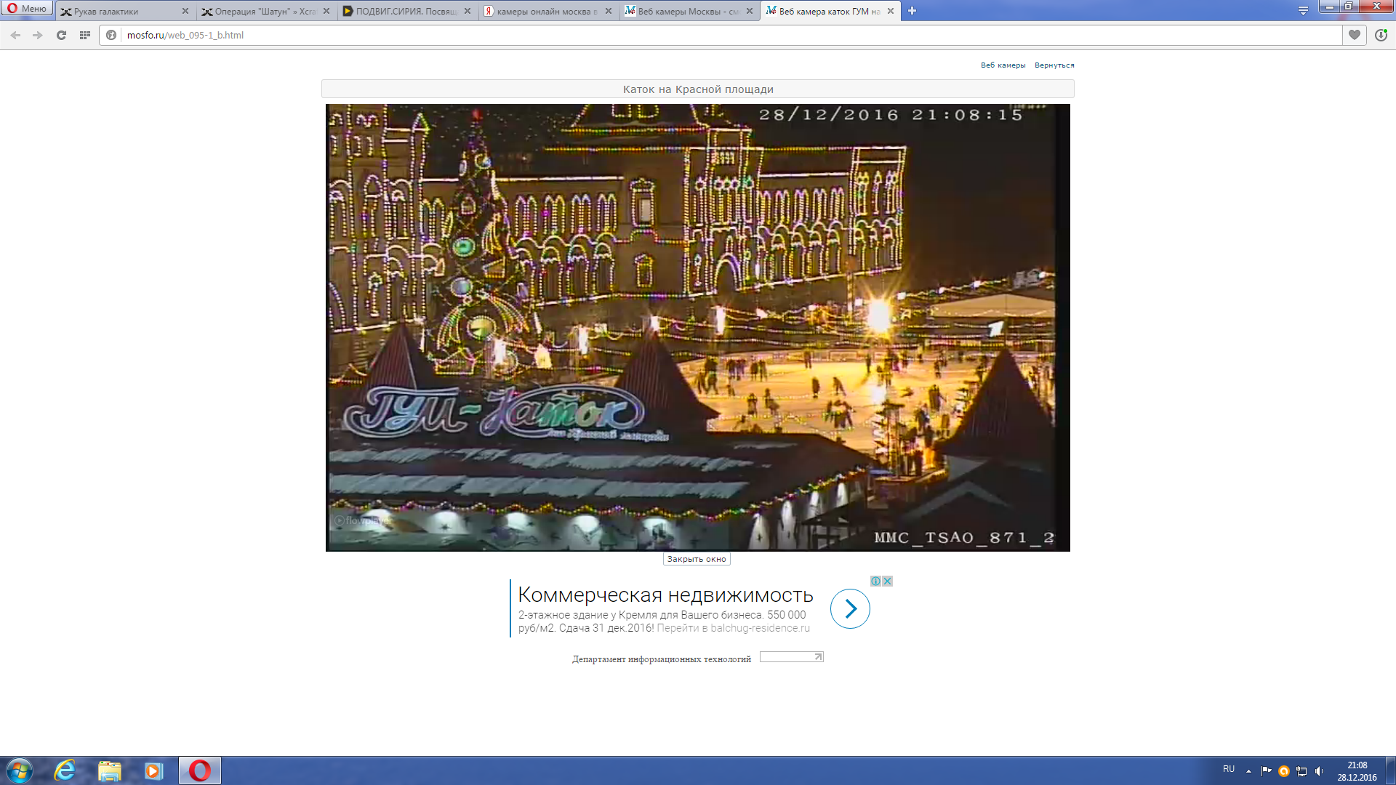Open Windows Explorer from taskbar
Screen dimensions: 1396x785
pyautogui.click(x=110, y=770)
